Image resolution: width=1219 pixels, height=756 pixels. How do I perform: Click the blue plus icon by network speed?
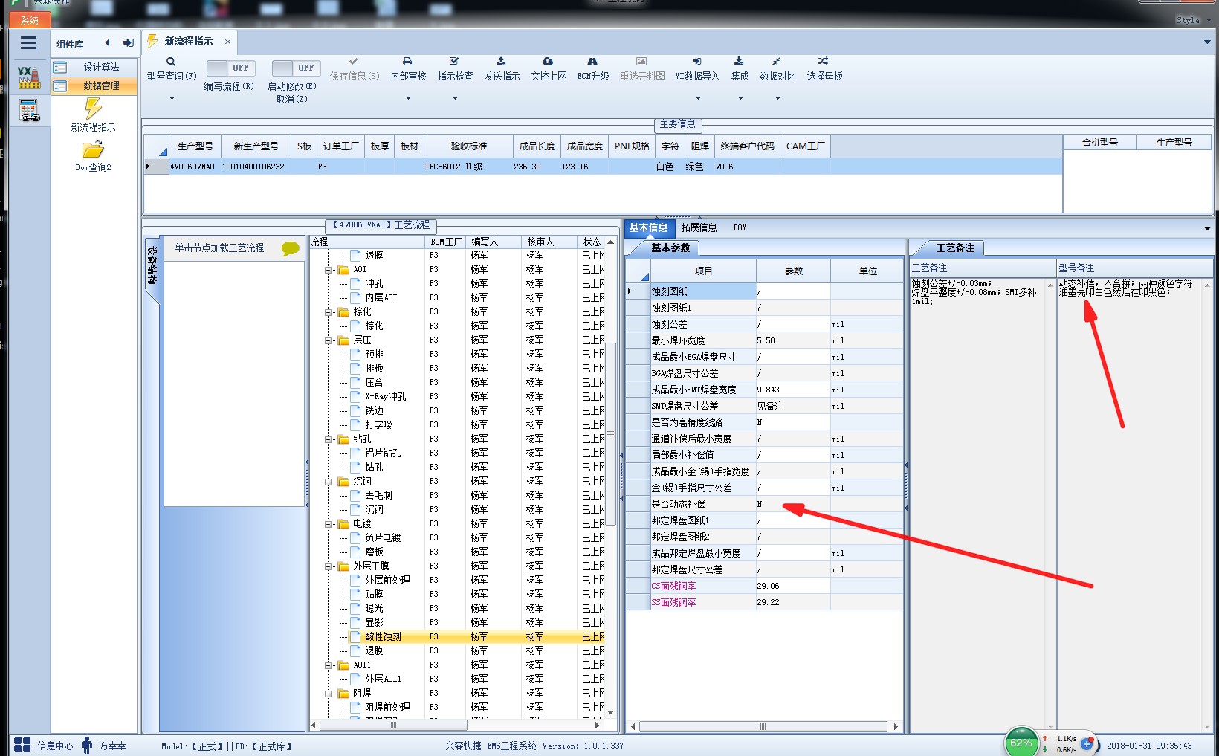pyautogui.click(x=1087, y=743)
